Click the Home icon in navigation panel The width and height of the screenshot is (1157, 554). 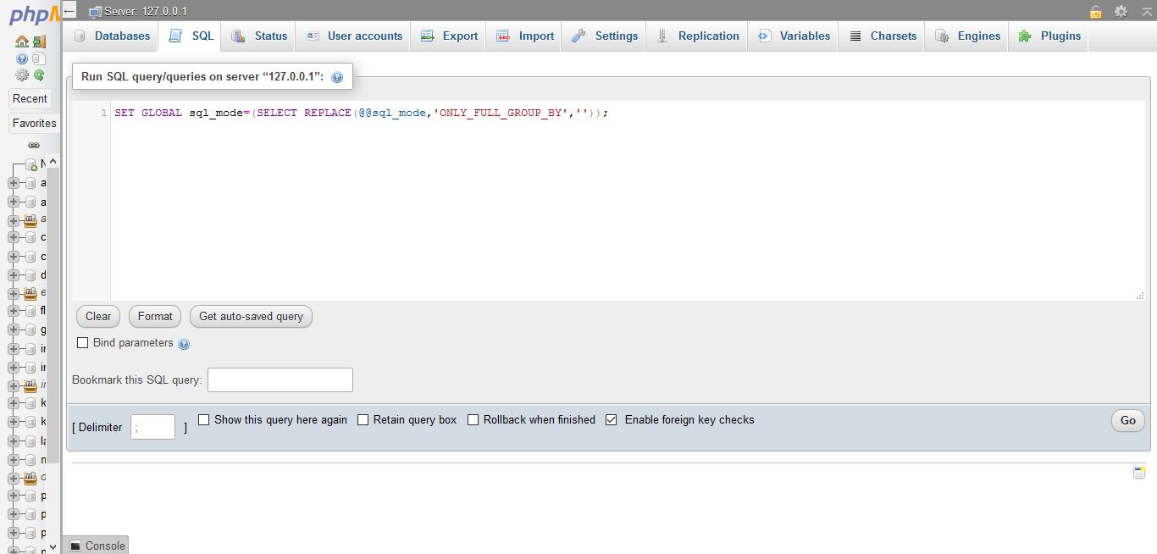pyautogui.click(x=21, y=42)
